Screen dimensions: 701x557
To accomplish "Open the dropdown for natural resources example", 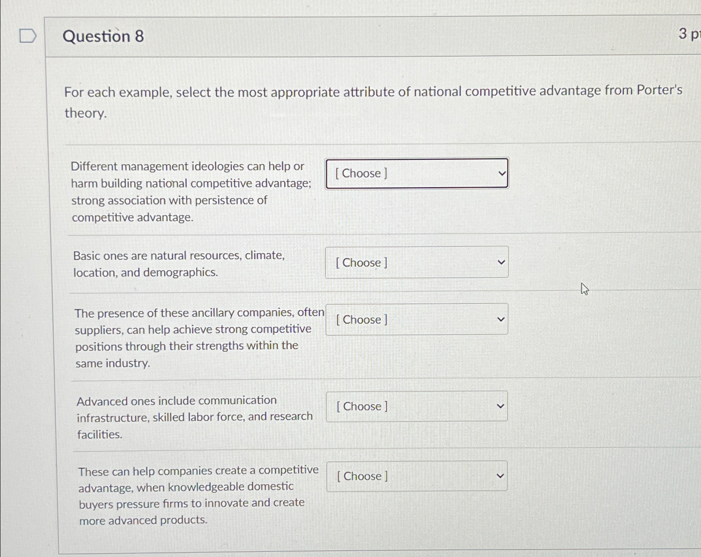I will (417, 262).
